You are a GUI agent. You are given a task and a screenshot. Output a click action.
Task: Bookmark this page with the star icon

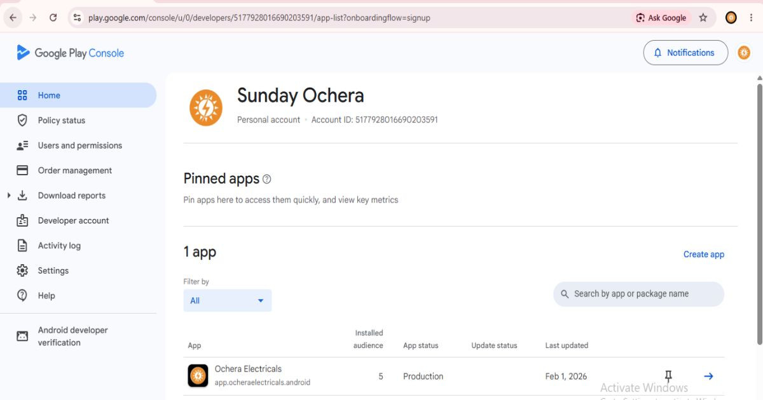click(x=703, y=18)
